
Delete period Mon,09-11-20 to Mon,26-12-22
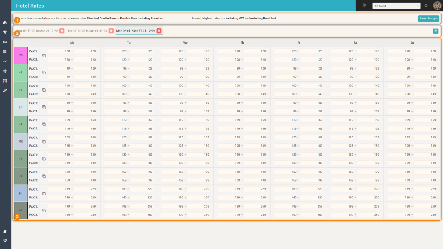point(62,31)
